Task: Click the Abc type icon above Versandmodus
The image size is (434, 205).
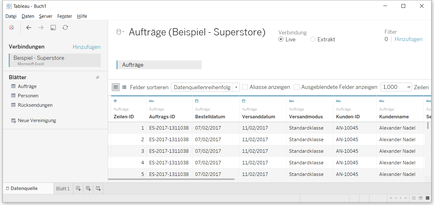Action: coord(292,101)
